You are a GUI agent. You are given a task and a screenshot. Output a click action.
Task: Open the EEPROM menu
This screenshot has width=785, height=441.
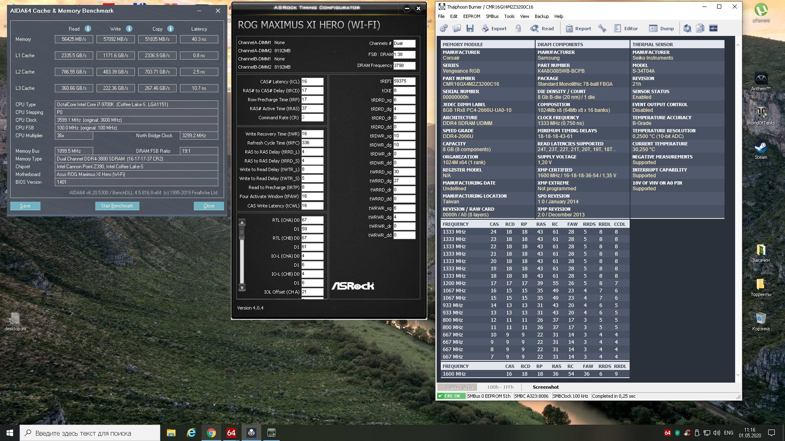pyautogui.click(x=471, y=16)
